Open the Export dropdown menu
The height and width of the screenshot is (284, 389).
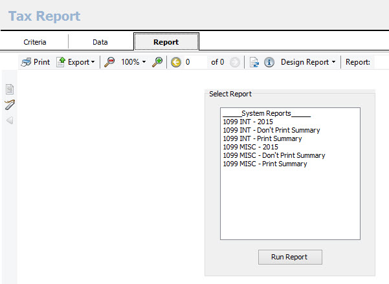(76, 62)
